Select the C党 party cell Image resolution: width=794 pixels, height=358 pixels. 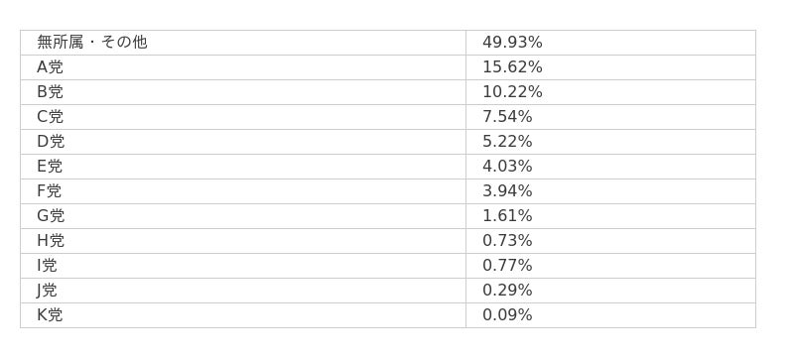[x=243, y=117]
